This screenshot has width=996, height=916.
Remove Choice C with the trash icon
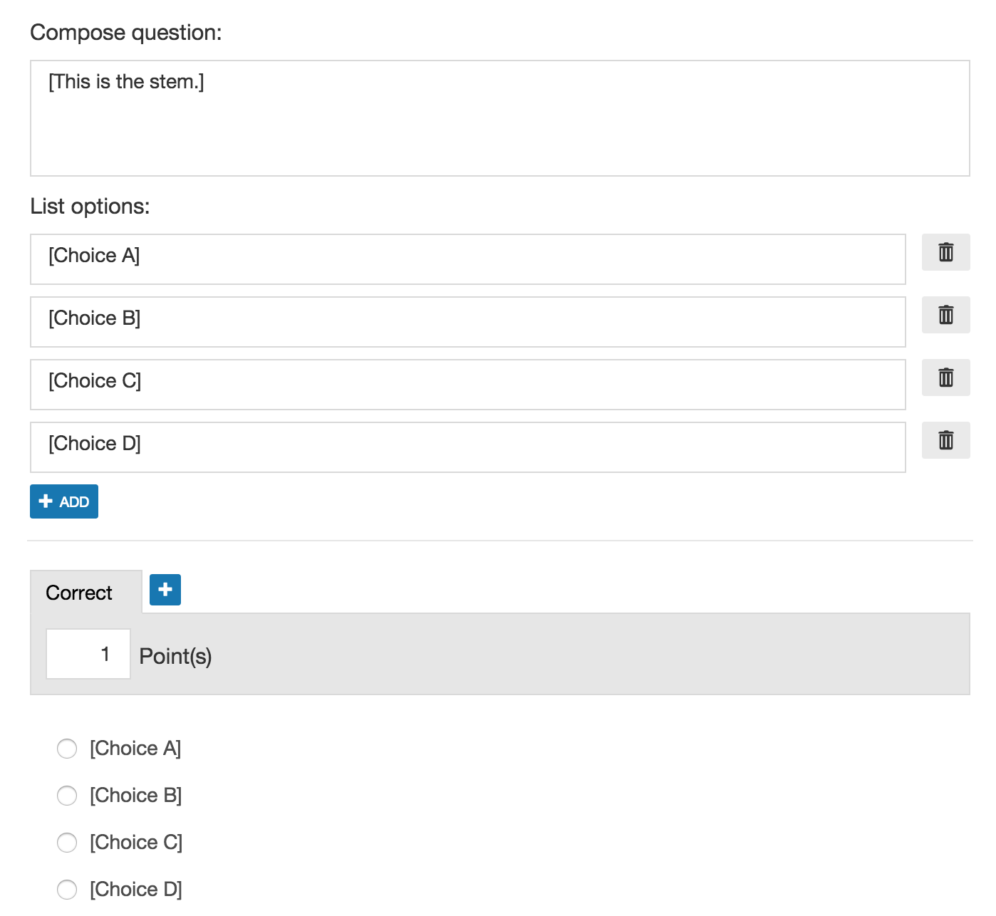[945, 378]
